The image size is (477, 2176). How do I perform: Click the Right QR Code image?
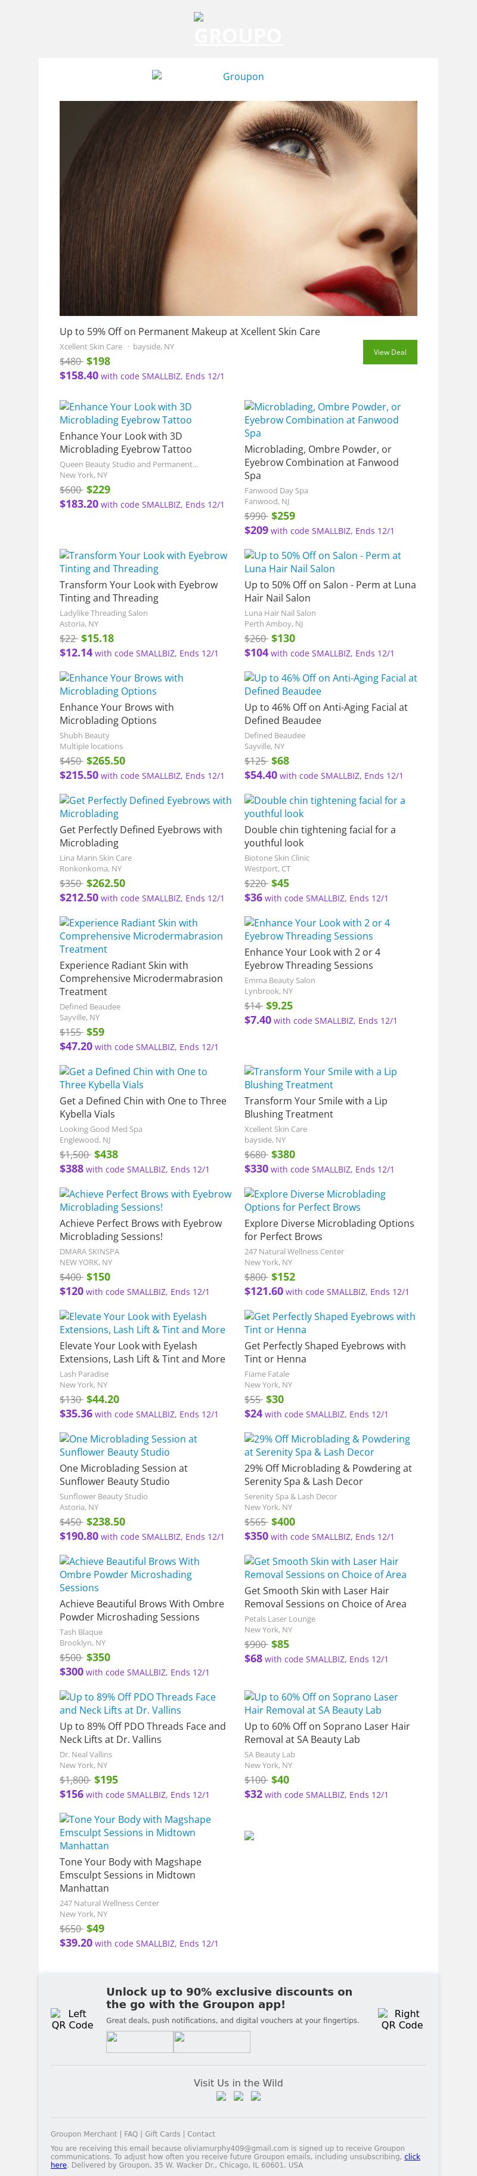tap(401, 2019)
